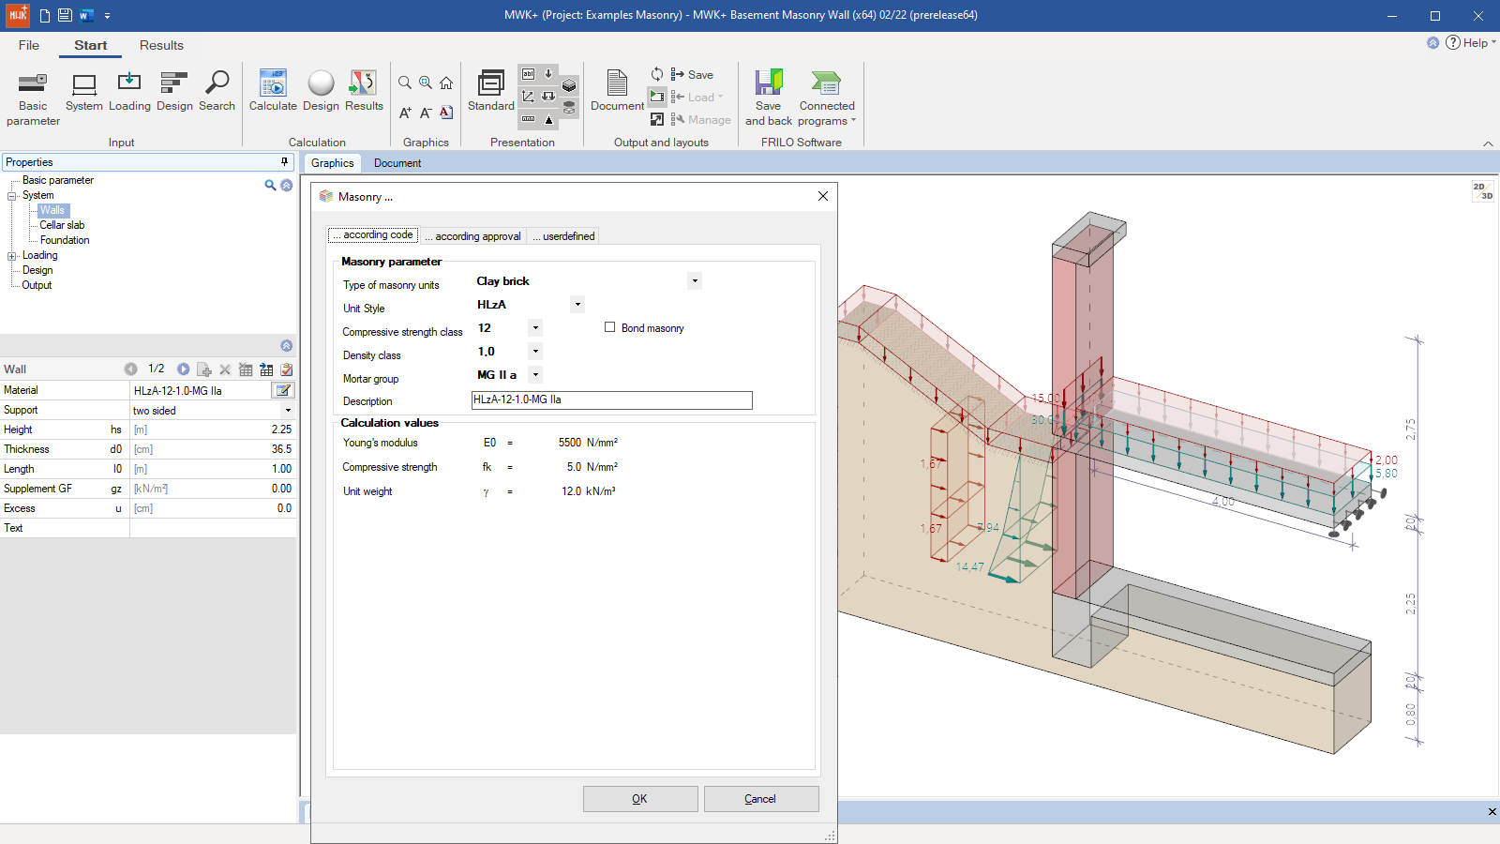Screen dimensions: 1500x844
Task: Collapse the ribbon with the chevron
Action: [x=1488, y=143]
